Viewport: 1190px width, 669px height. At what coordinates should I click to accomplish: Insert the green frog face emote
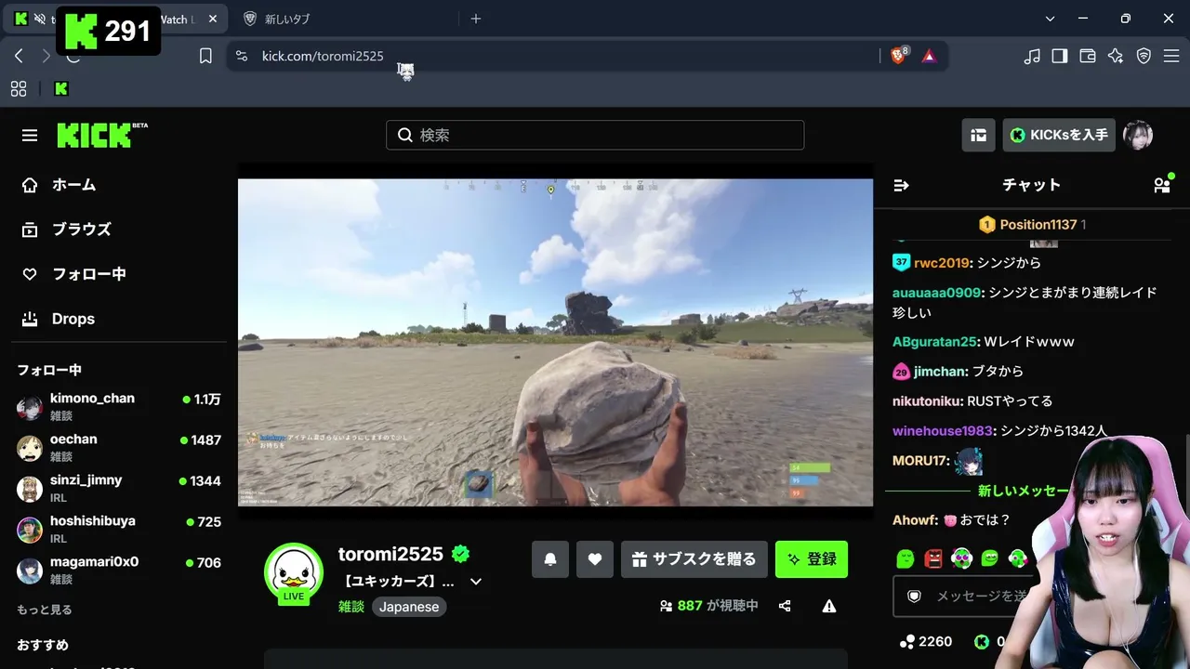[989, 558]
